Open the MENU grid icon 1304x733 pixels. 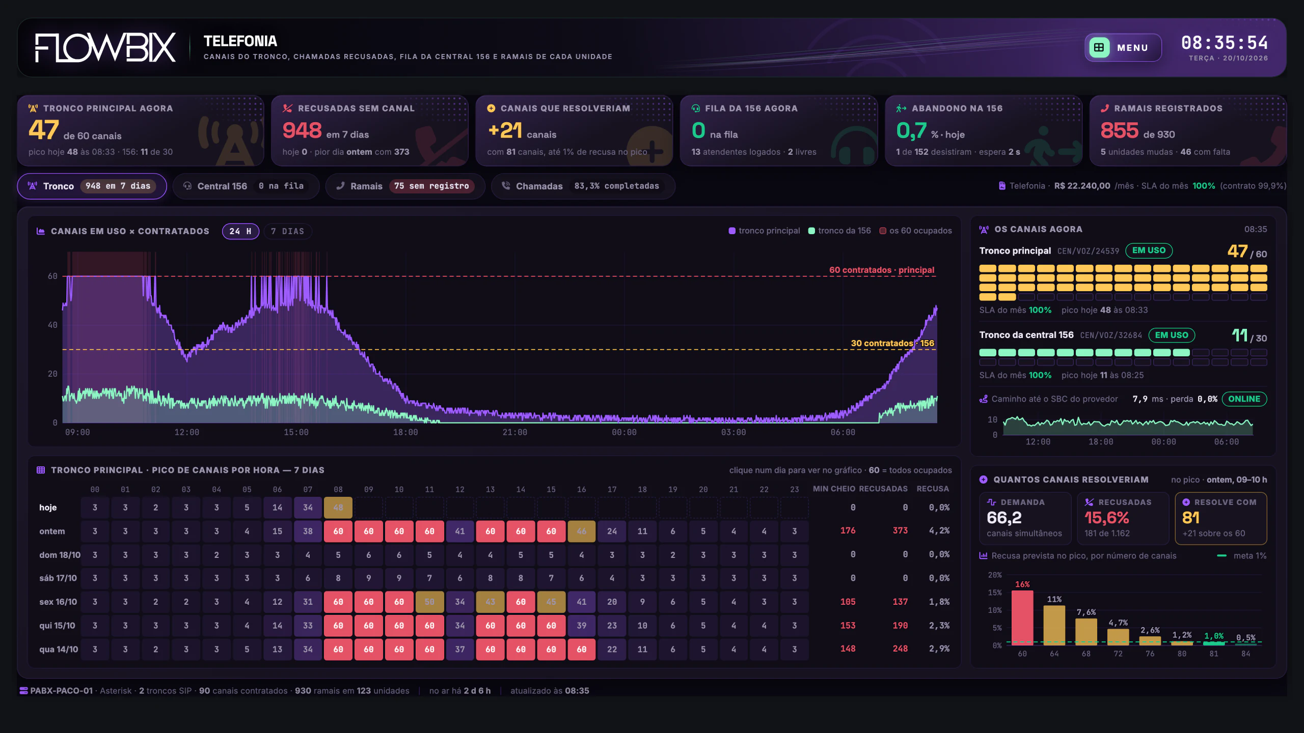tap(1099, 47)
